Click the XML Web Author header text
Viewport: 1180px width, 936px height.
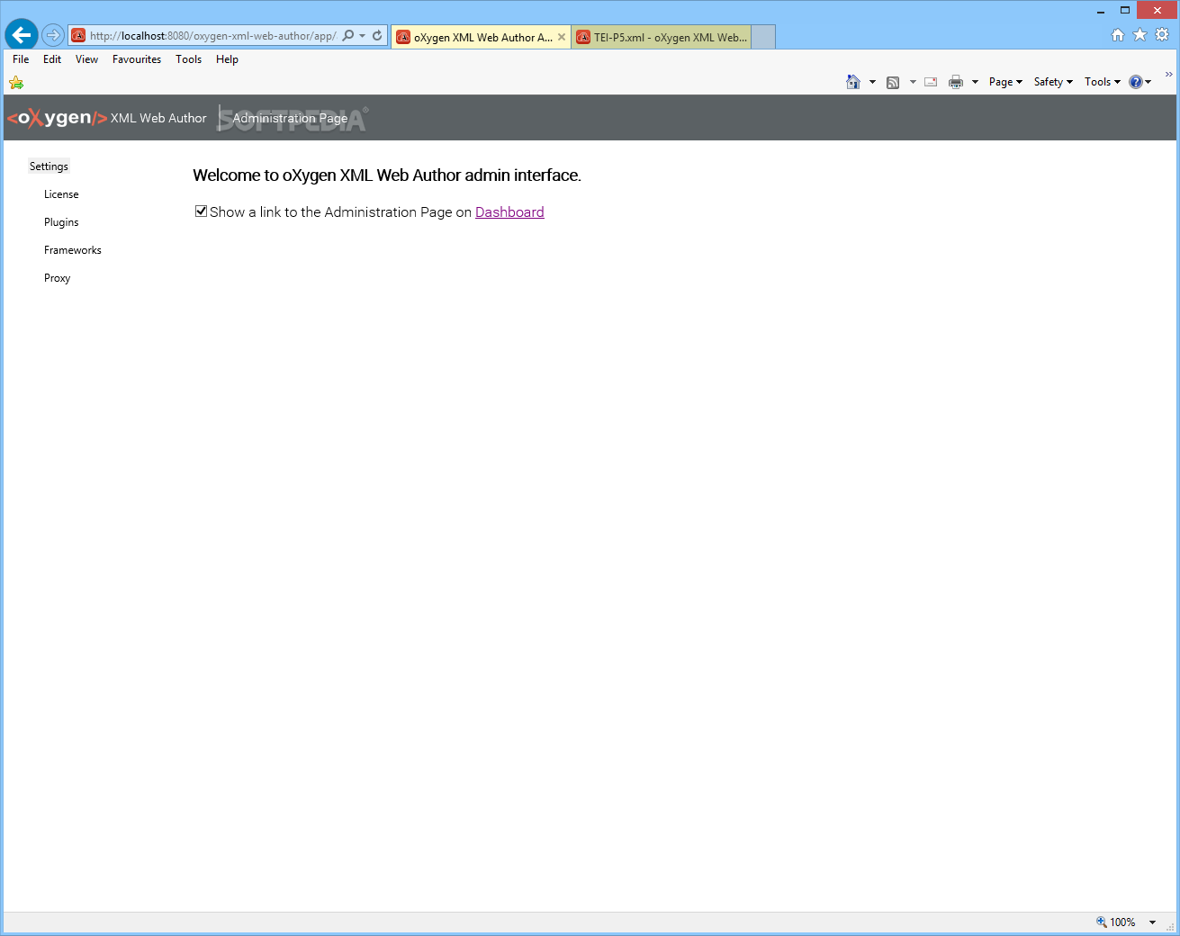[x=158, y=118]
